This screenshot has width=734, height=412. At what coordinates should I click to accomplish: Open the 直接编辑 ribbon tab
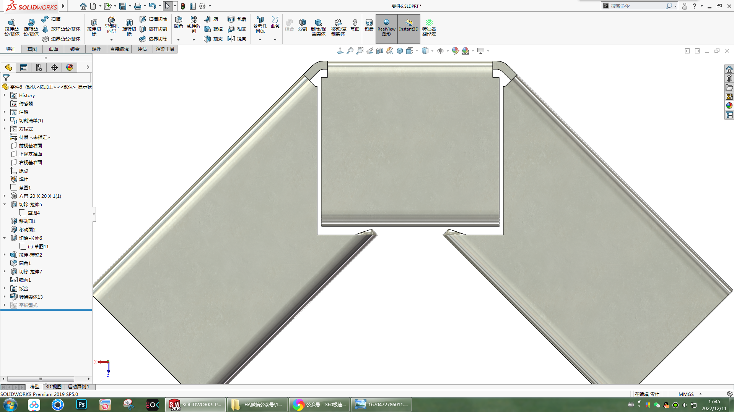(119, 49)
